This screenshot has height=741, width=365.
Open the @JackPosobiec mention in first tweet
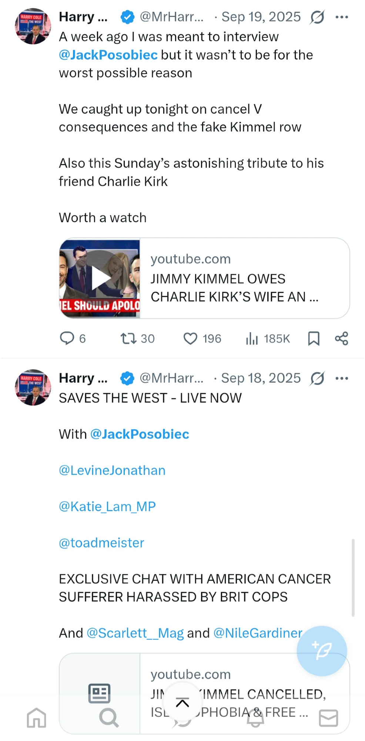(108, 55)
